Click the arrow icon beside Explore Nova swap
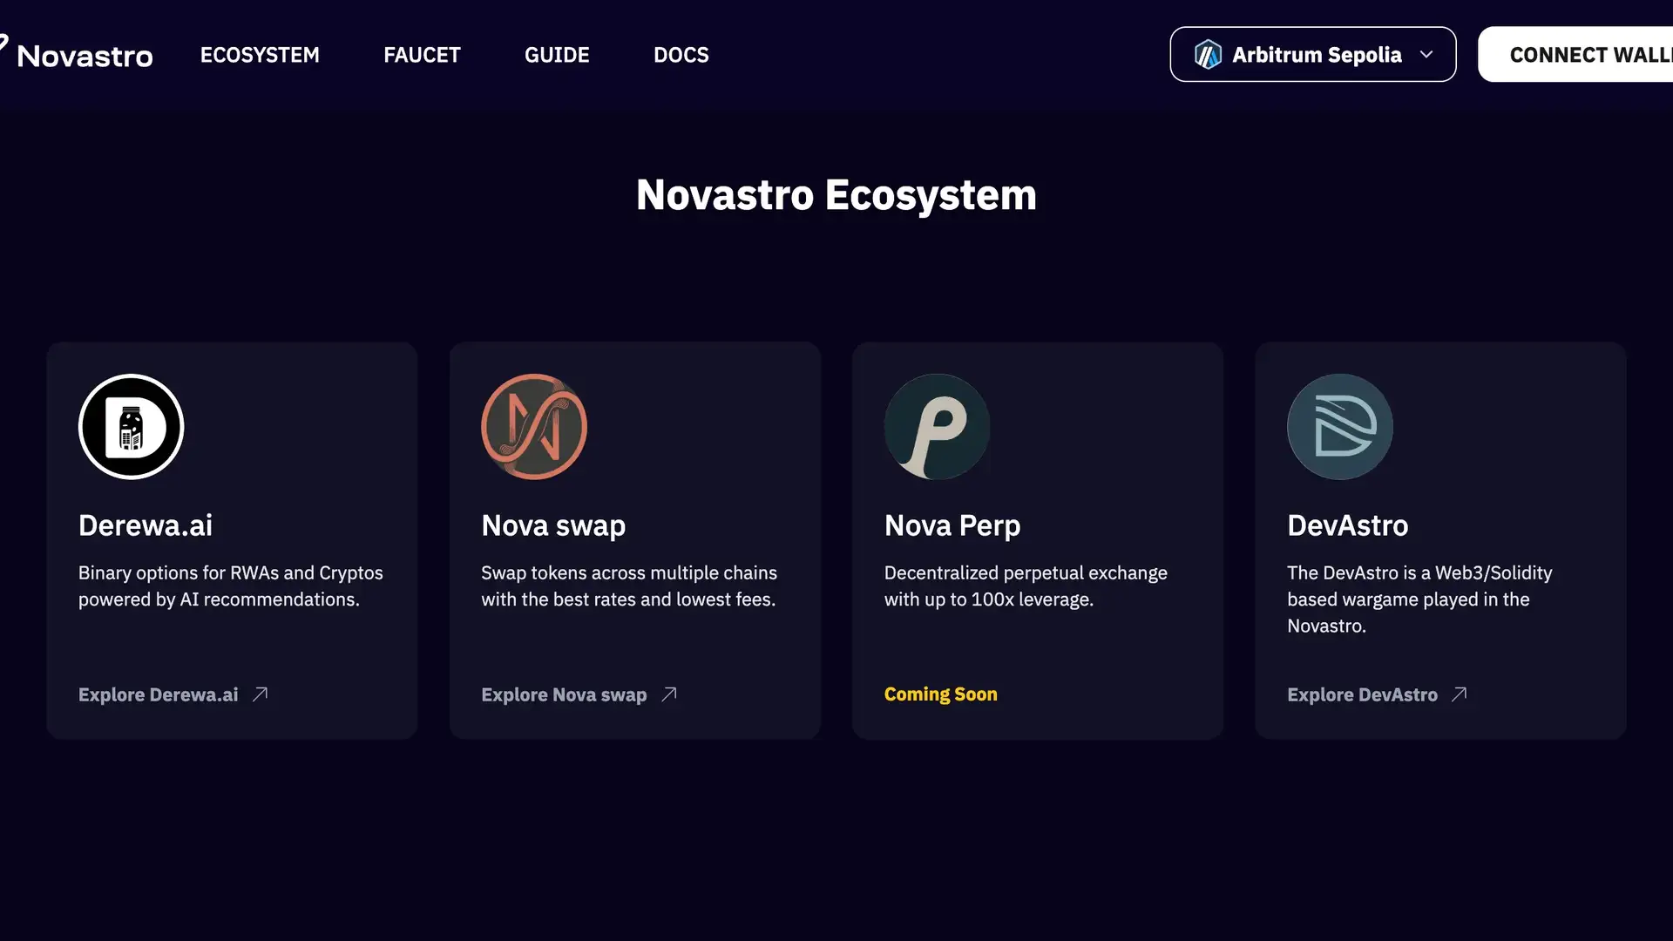 click(x=669, y=694)
